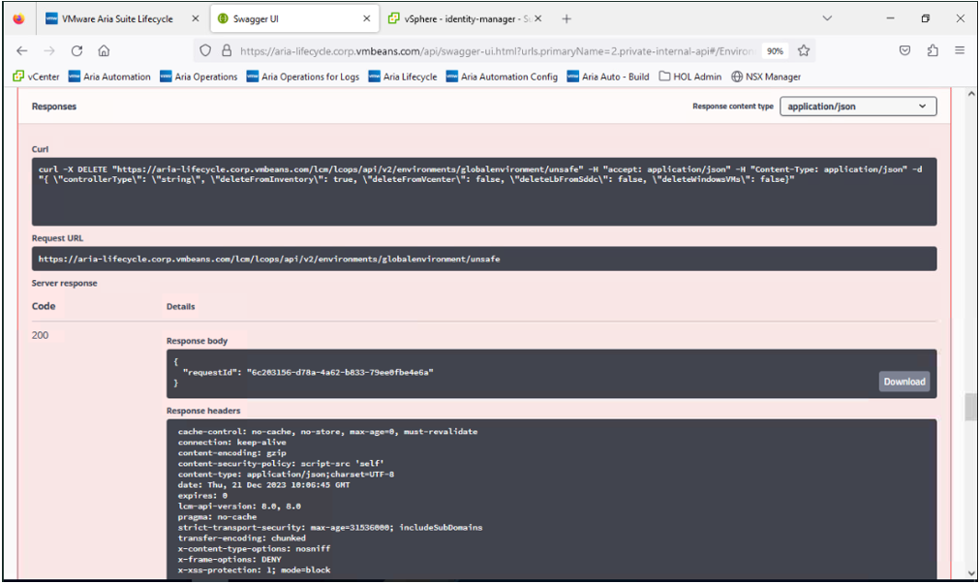Open a new browser tab with plus icon
This screenshot has height=584, width=980.
[x=567, y=18]
